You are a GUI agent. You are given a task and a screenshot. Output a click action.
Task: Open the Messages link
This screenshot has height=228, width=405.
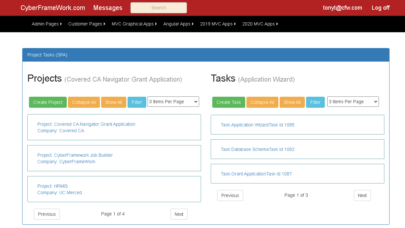point(108,8)
